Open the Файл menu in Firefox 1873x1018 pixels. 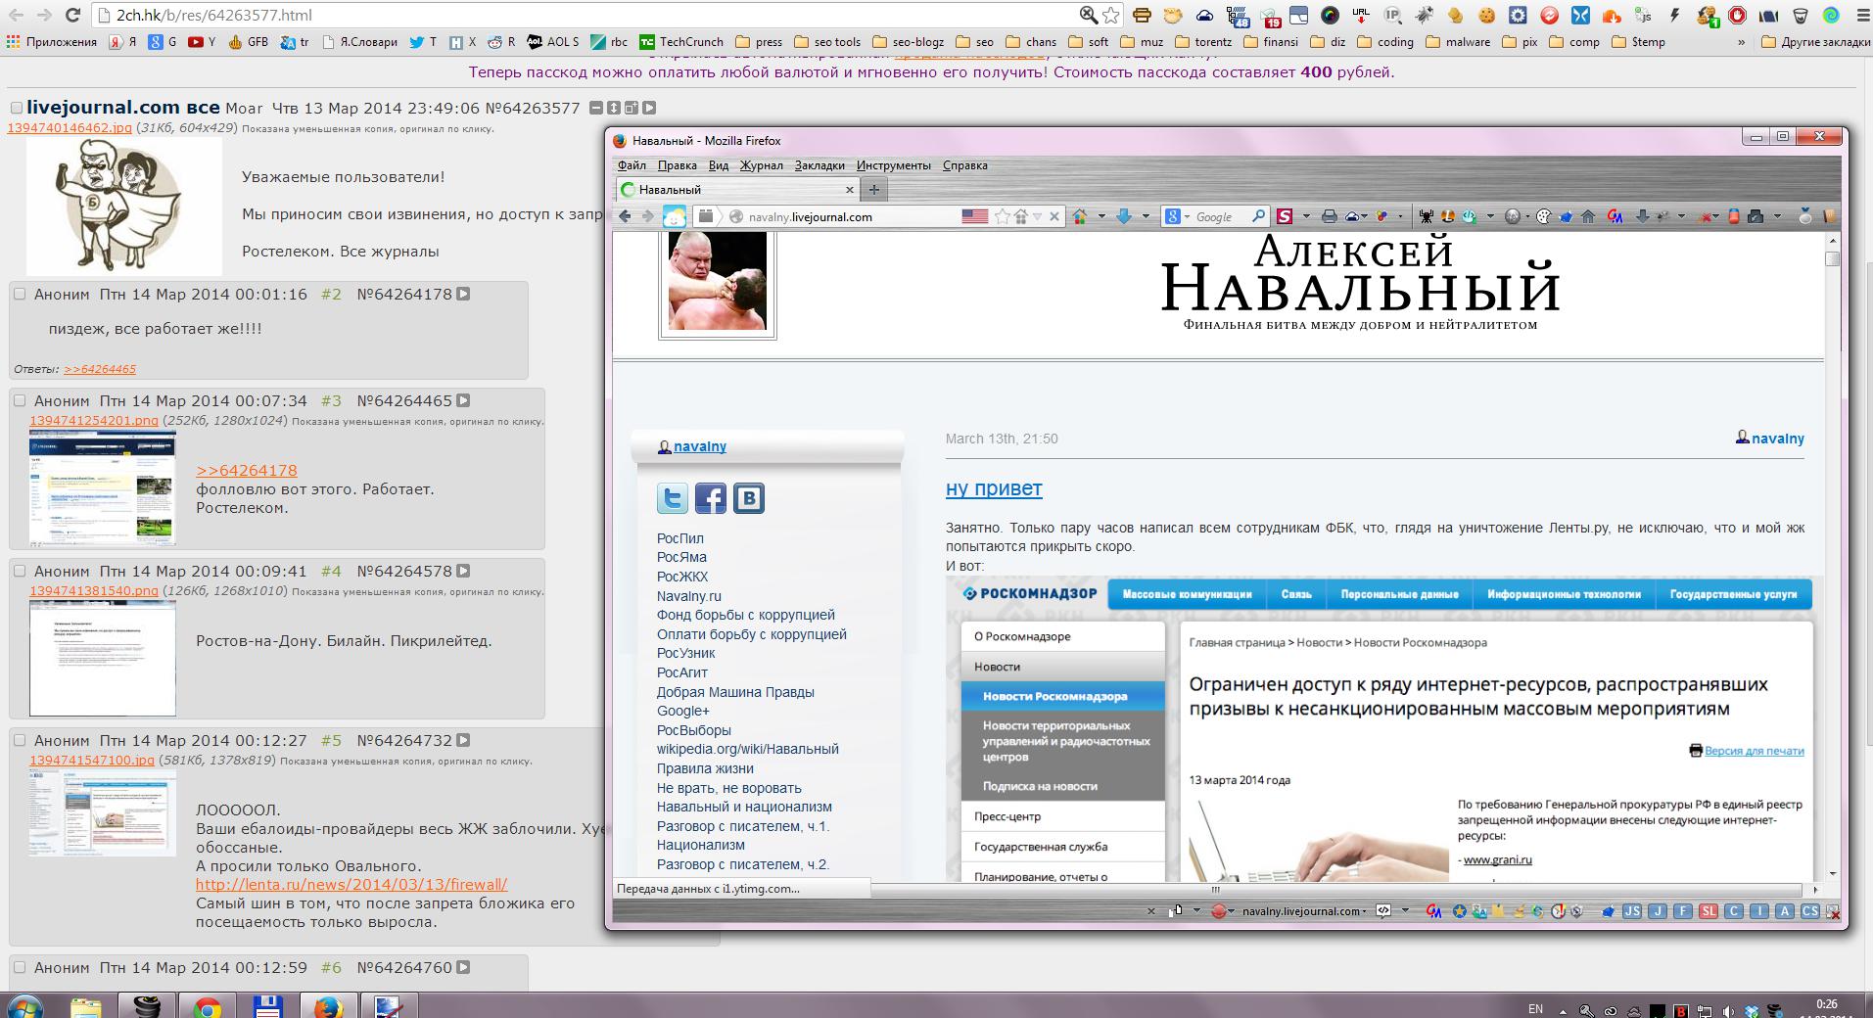click(x=632, y=165)
